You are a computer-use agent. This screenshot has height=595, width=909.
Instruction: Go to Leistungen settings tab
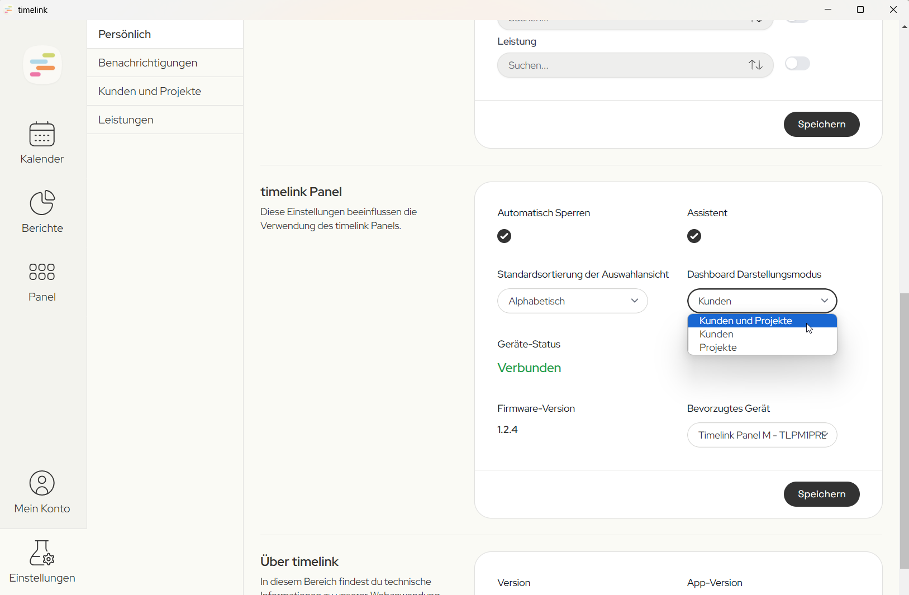[165, 120]
